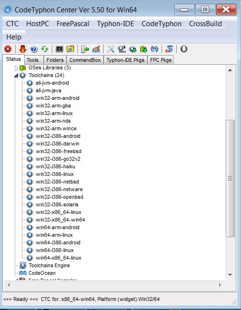Open the CTC menu
The image size is (241, 310).
[12, 24]
